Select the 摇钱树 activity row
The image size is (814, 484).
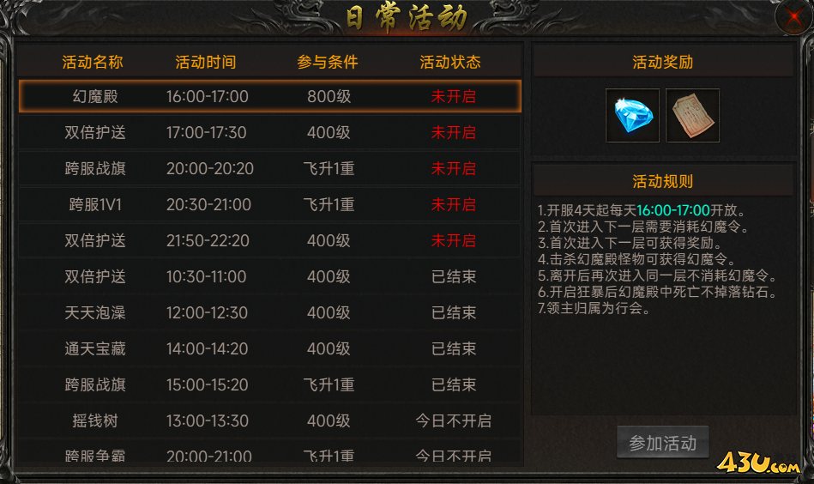[270, 420]
